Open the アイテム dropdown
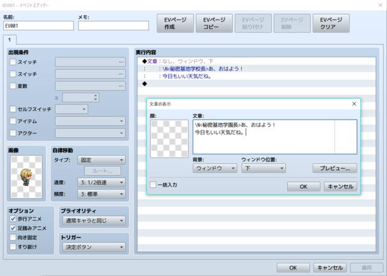 click(90, 121)
